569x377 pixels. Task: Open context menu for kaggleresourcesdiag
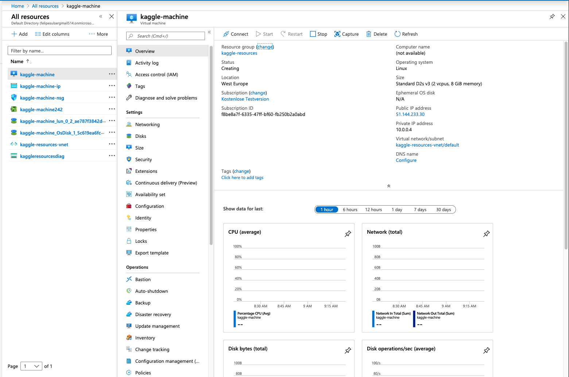tap(112, 156)
